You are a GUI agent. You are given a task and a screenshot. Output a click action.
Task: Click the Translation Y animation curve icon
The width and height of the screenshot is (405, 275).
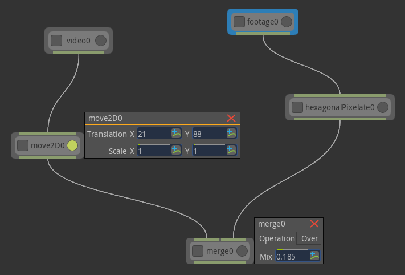coord(231,134)
